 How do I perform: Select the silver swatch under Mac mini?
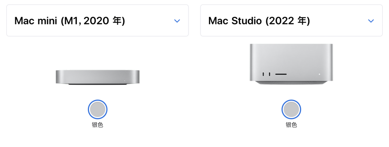[97, 109]
